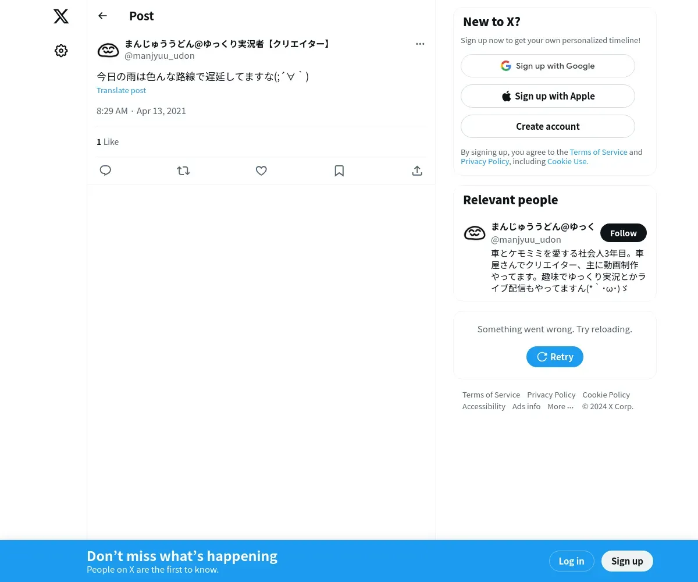Click the X logo icon
The height and width of the screenshot is (582, 698).
61,16
